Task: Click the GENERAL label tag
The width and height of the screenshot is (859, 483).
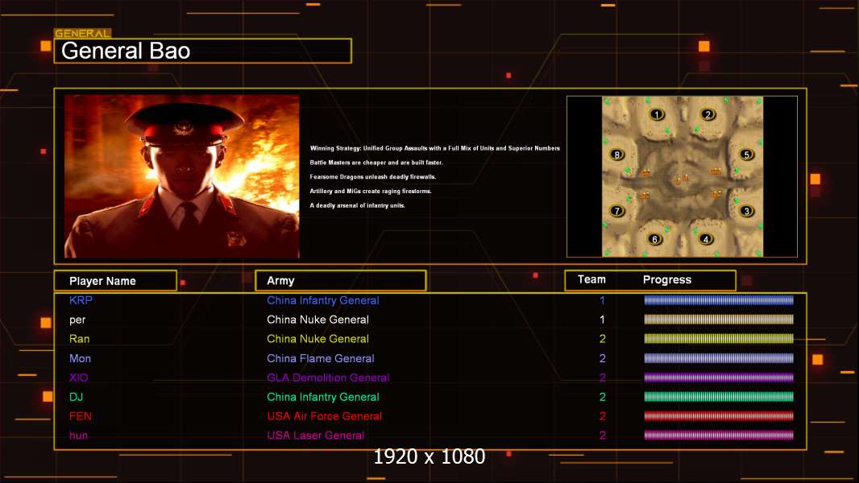Action: 83,33
